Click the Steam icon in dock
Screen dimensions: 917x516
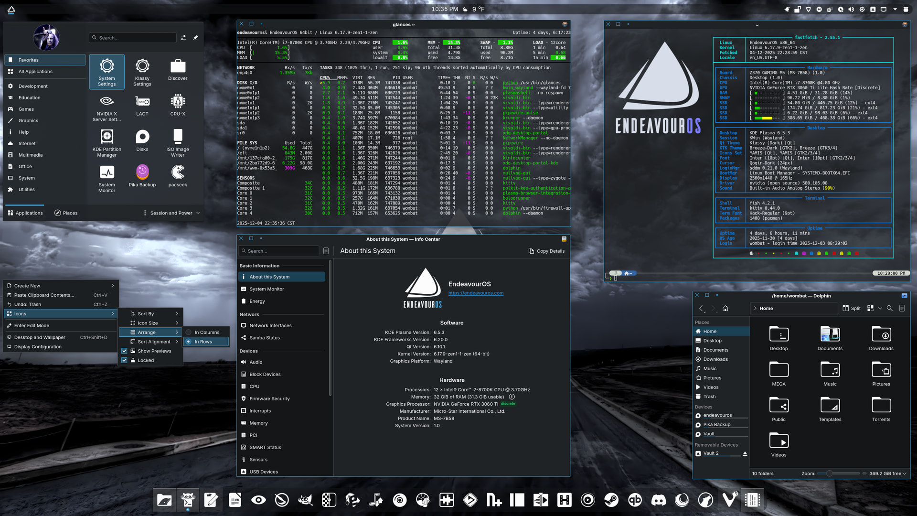pyautogui.click(x=611, y=500)
